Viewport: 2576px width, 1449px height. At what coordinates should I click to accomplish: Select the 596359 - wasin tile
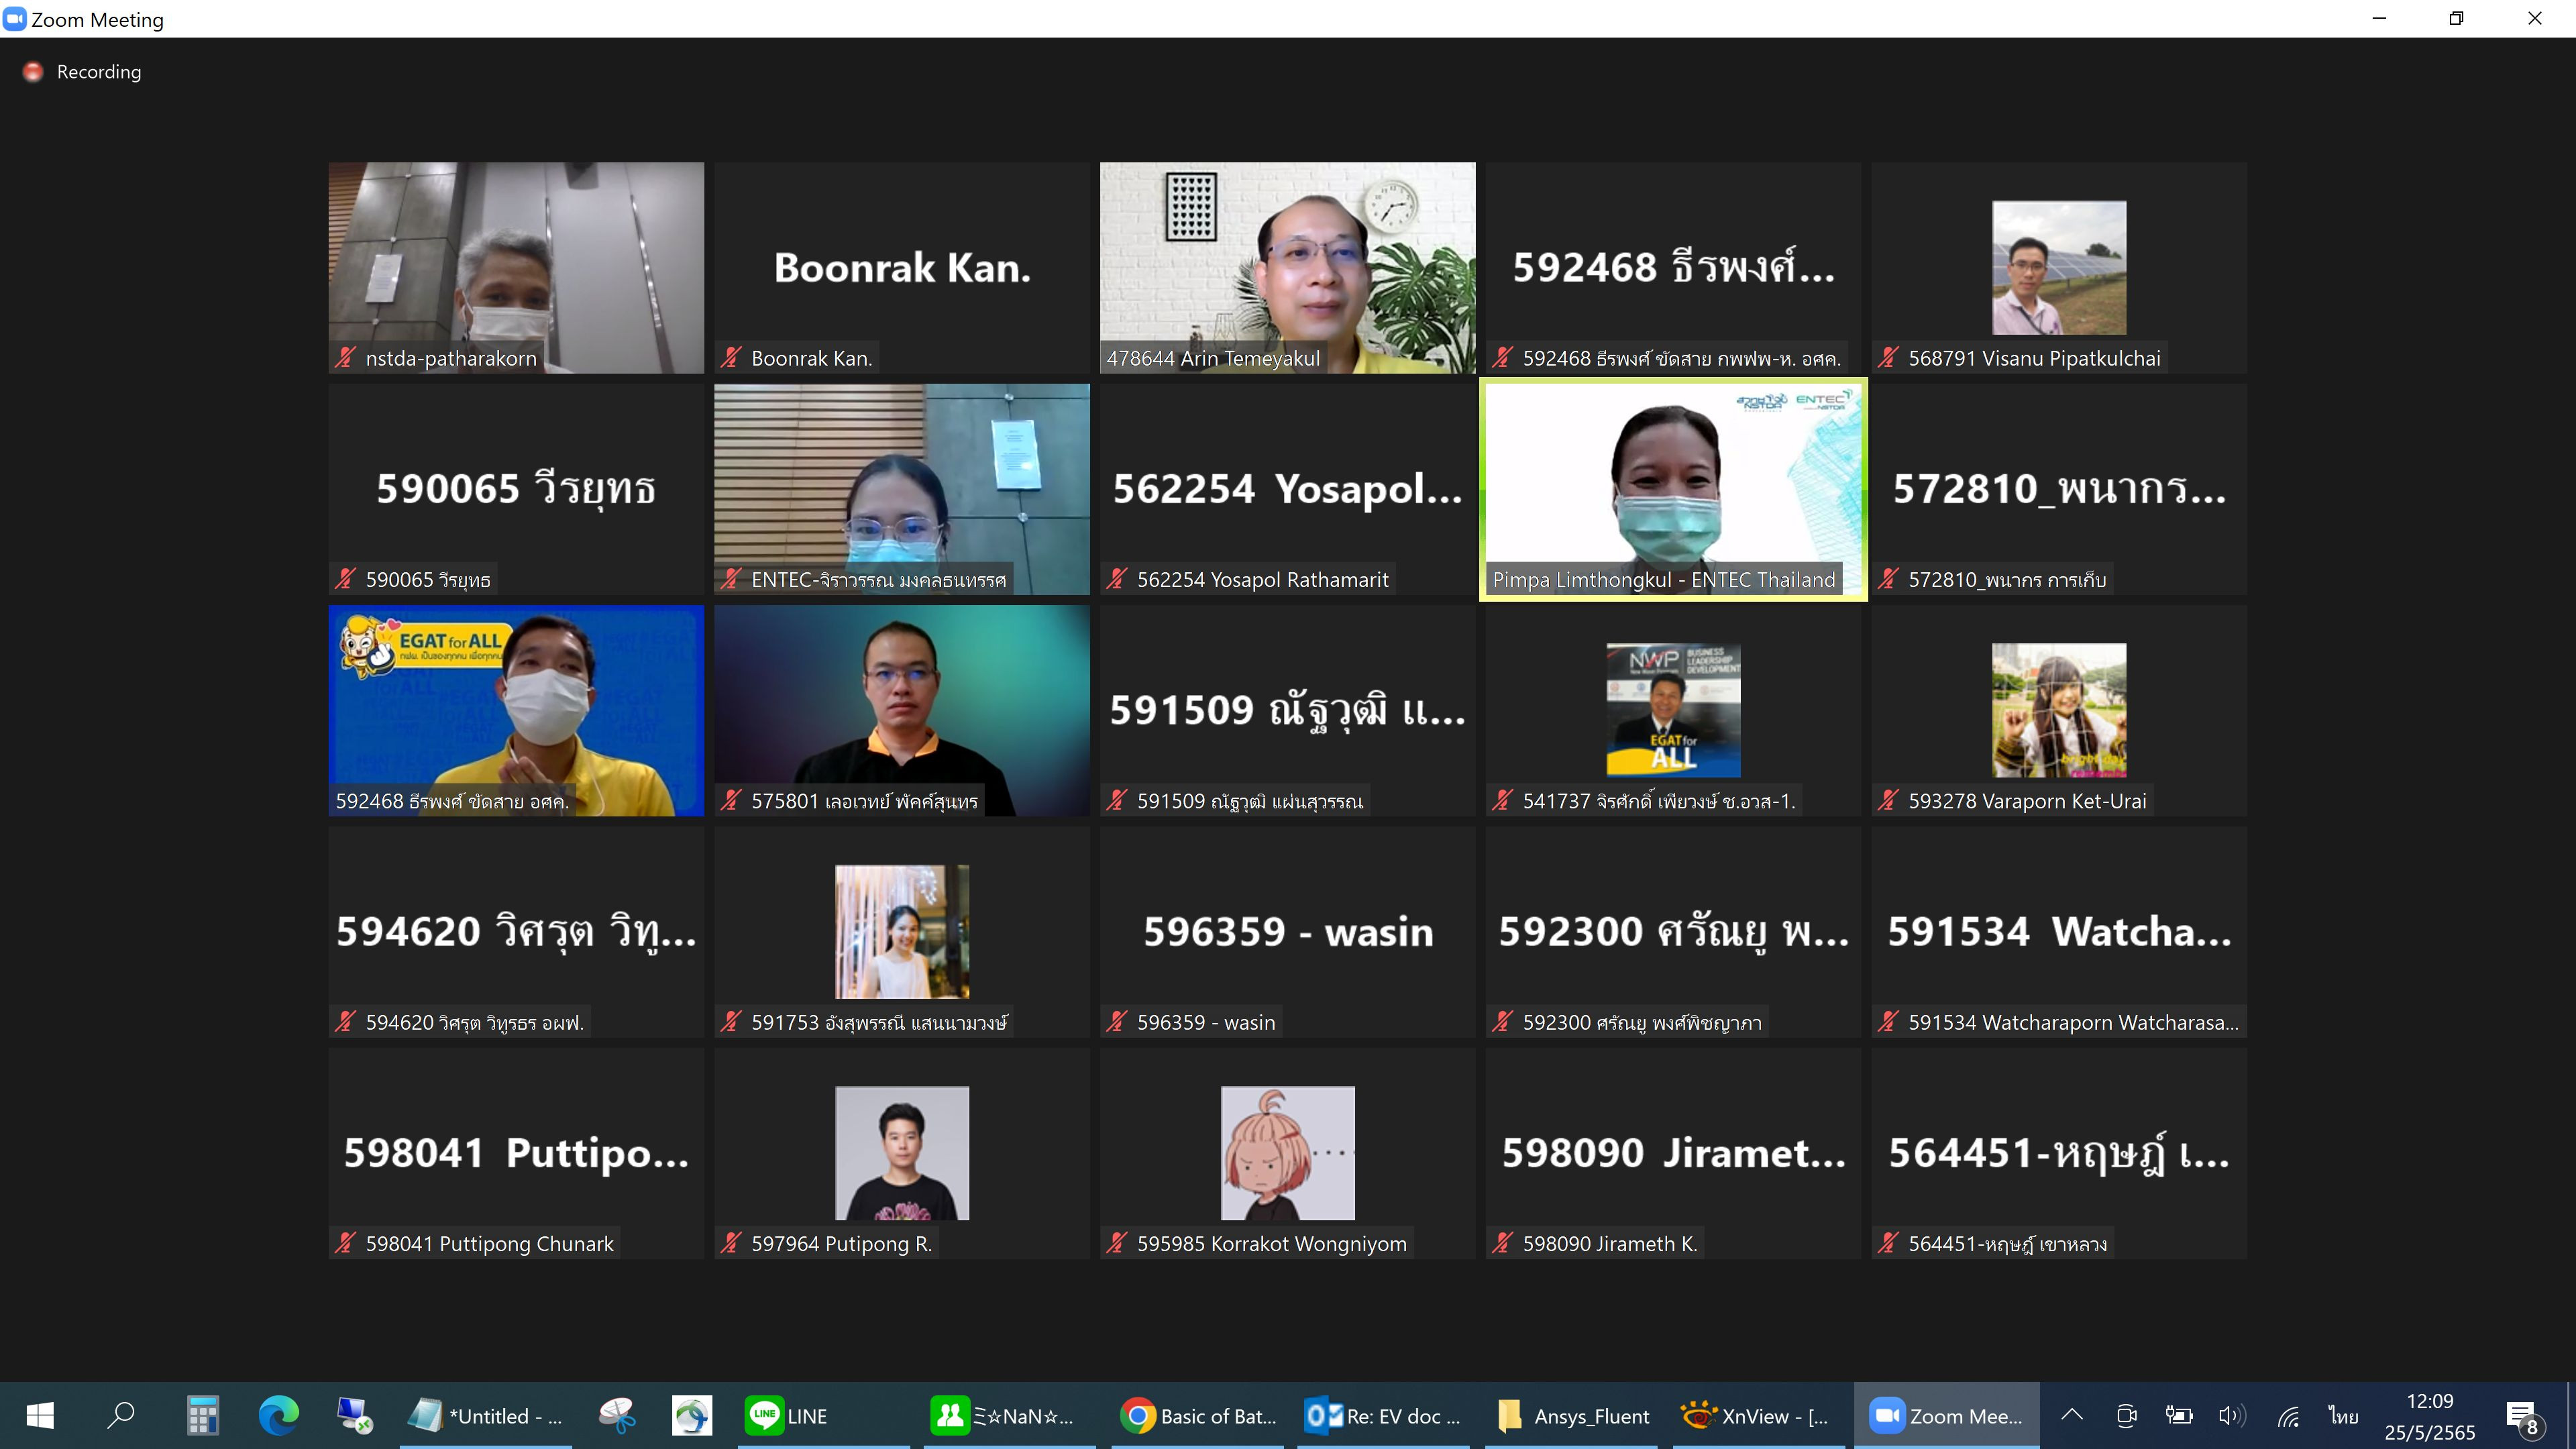[x=1288, y=932]
